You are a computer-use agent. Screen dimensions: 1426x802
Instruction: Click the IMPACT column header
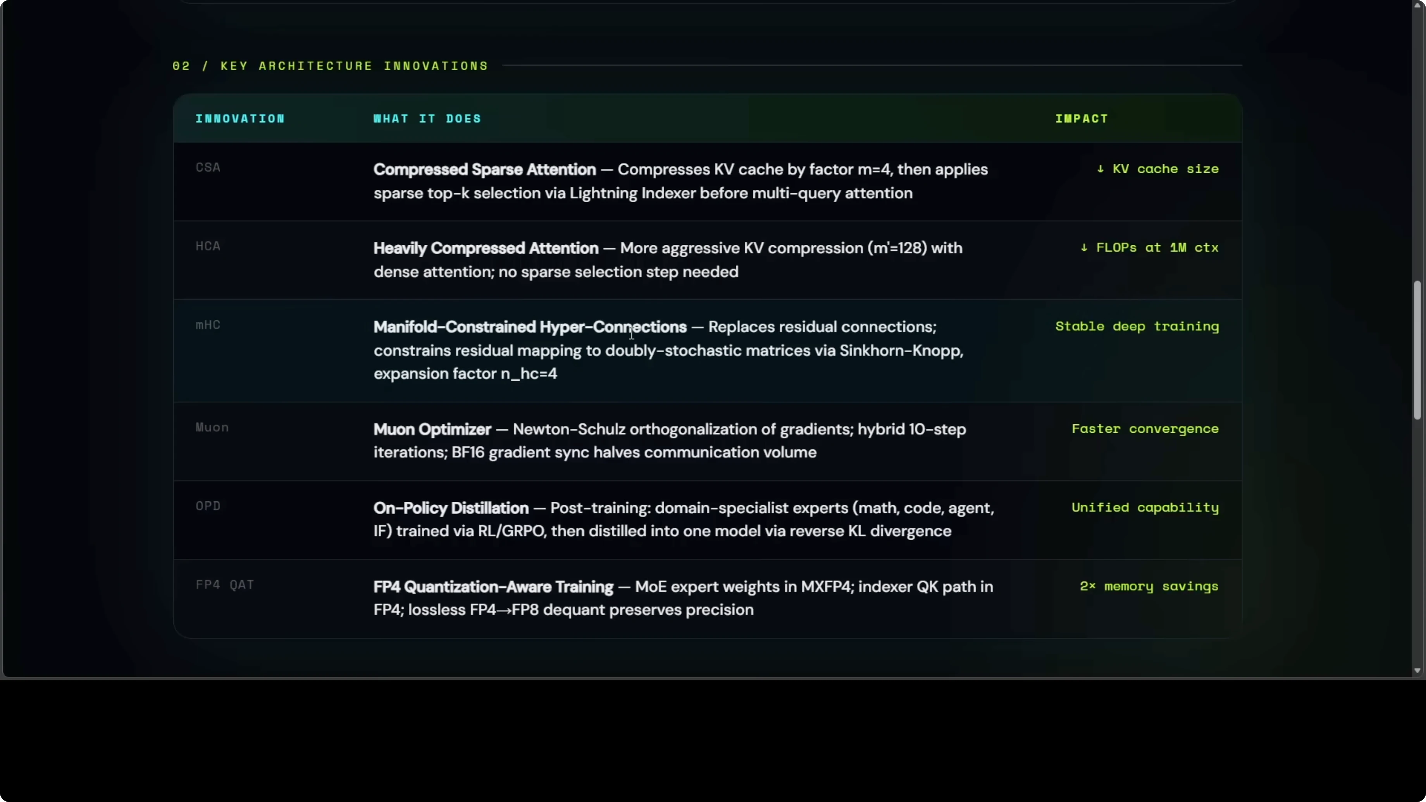point(1081,119)
